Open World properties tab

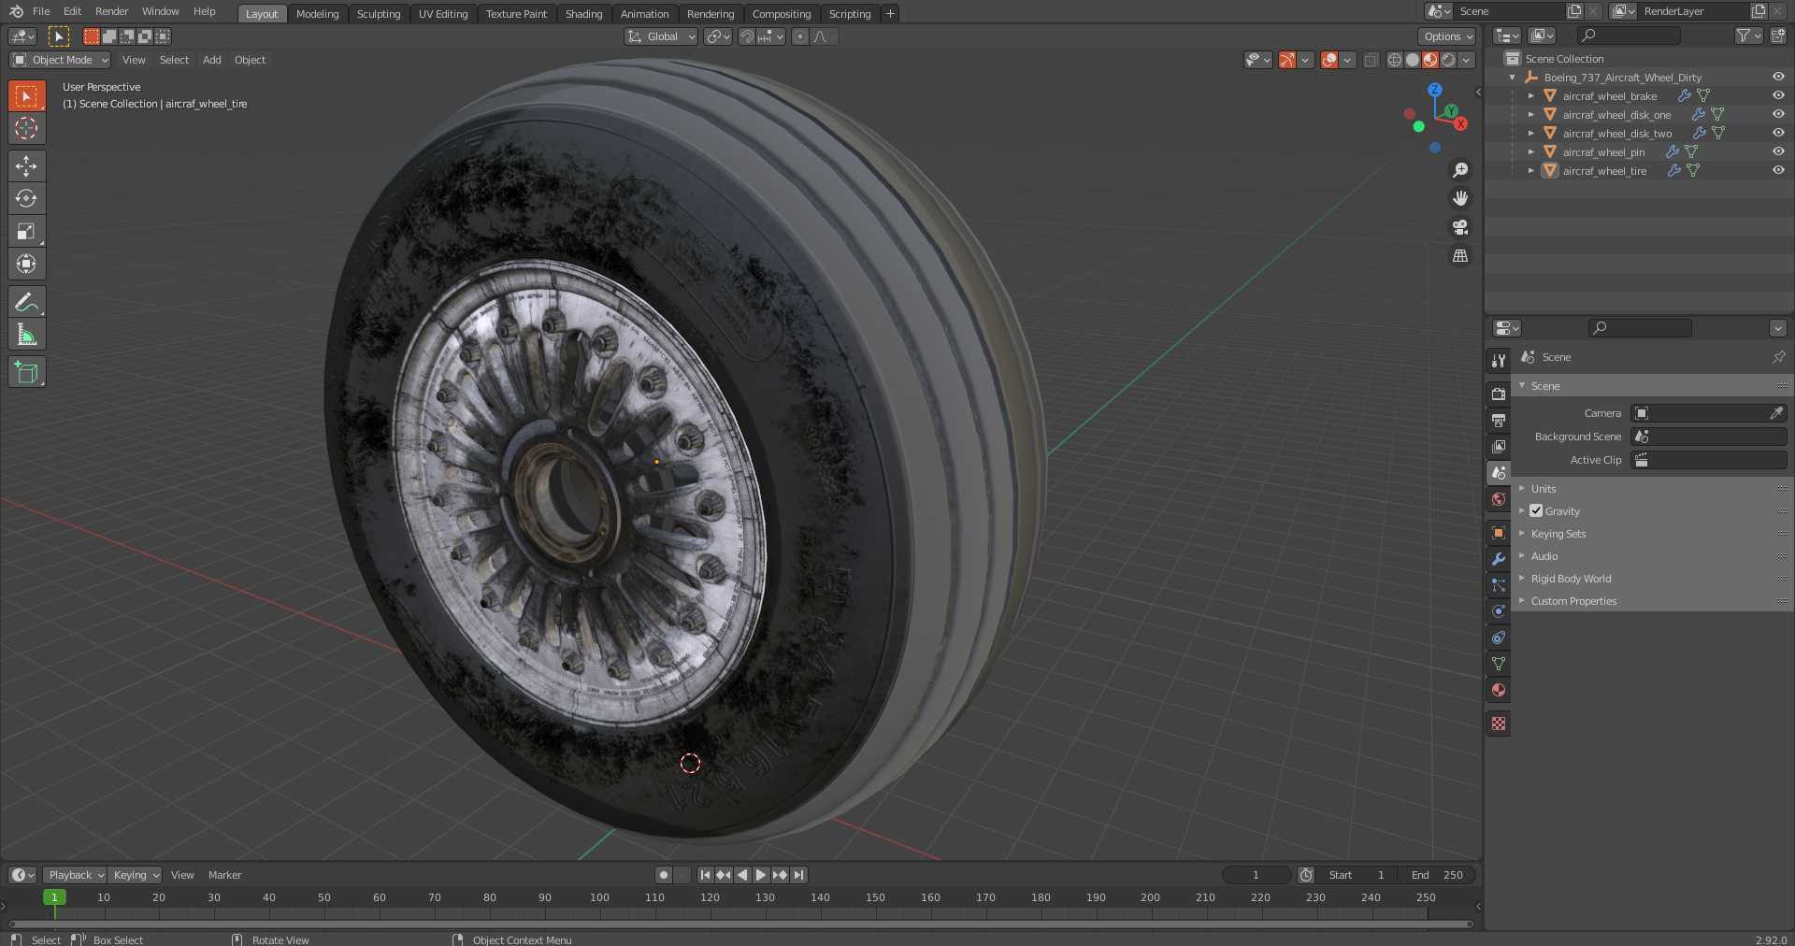pyautogui.click(x=1499, y=499)
